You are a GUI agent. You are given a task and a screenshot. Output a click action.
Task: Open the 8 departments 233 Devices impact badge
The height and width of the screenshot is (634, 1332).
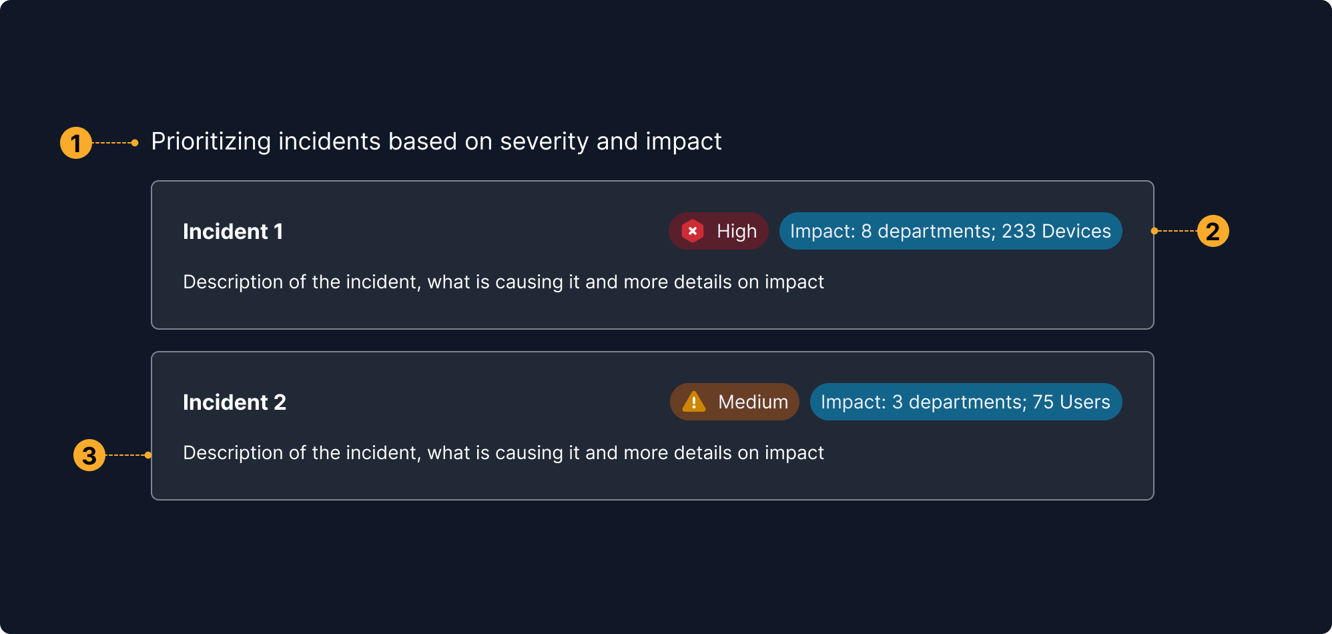point(950,230)
